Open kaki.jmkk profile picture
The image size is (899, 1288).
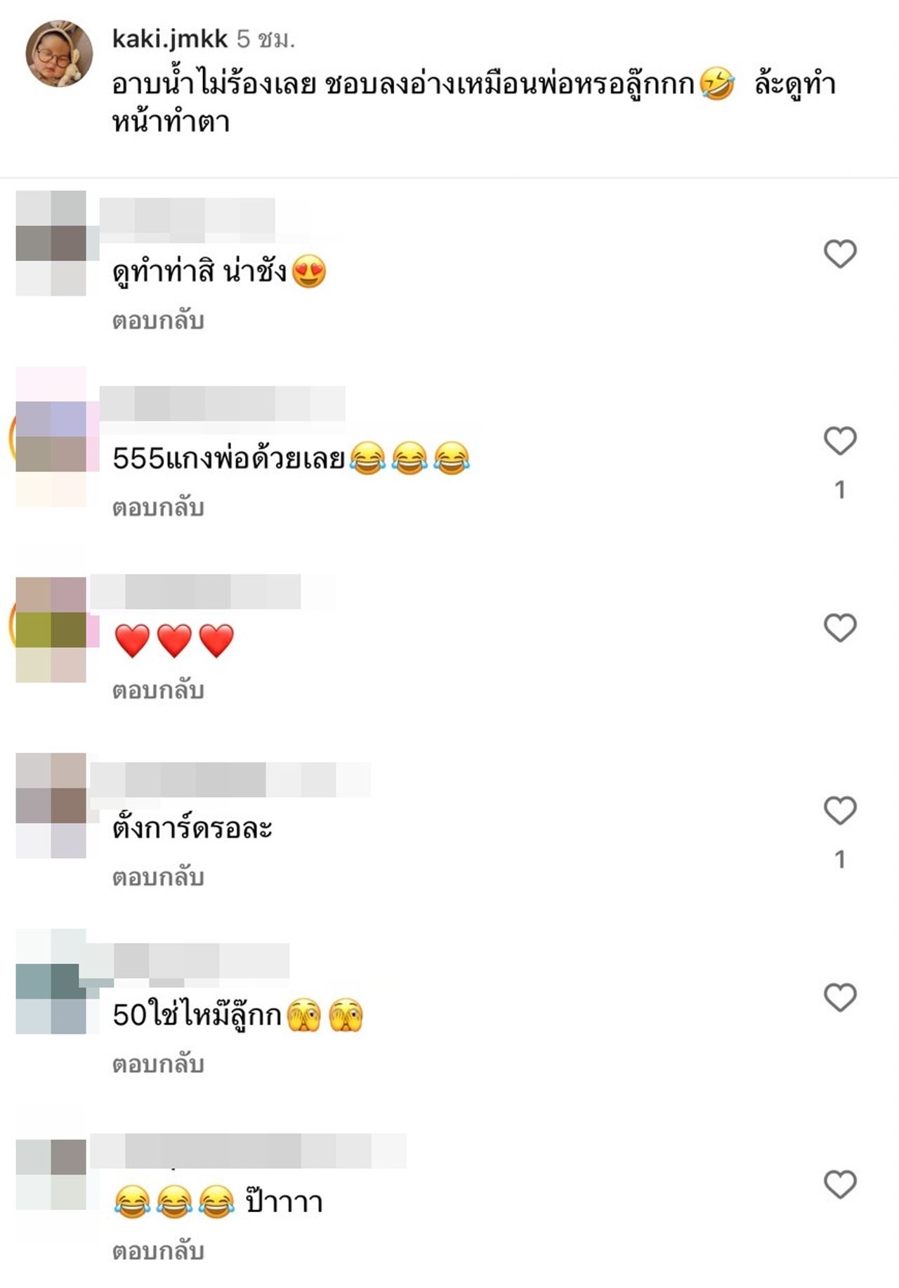coord(60,53)
